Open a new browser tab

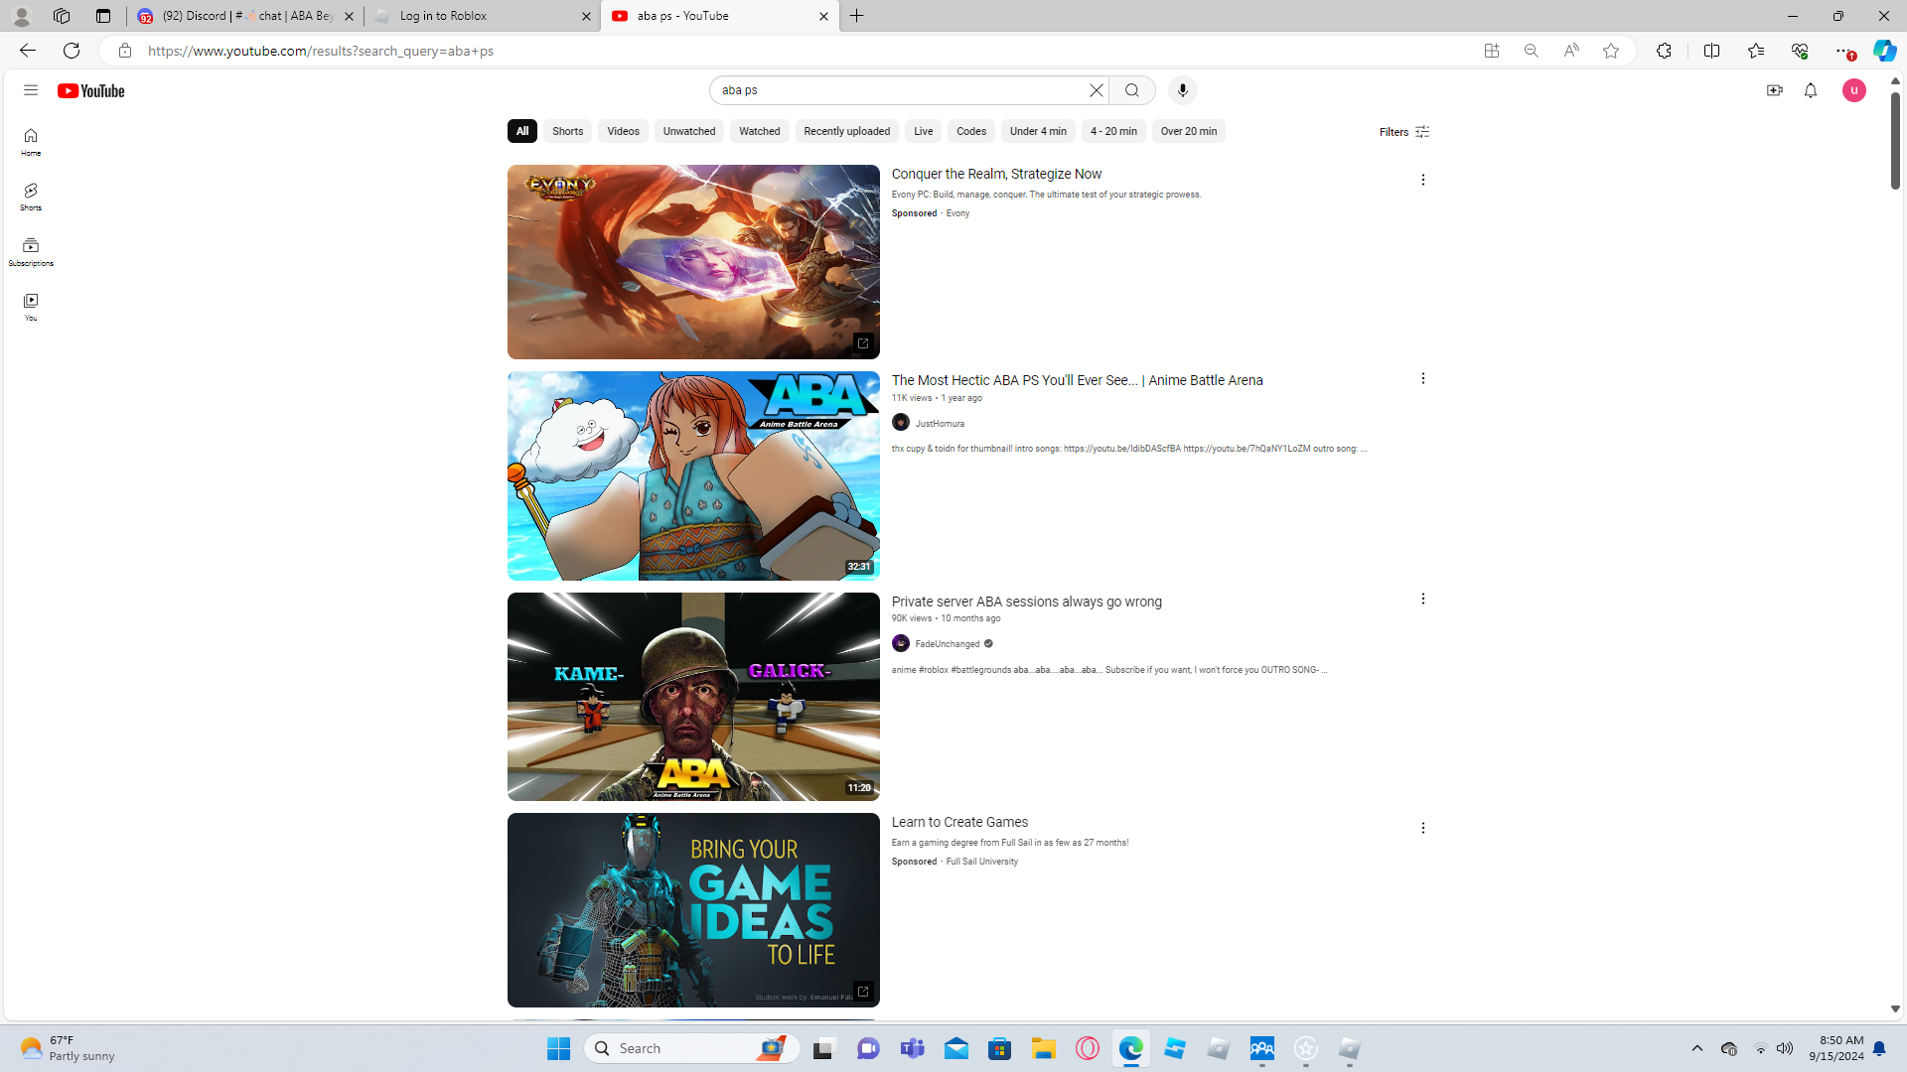pyautogui.click(x=857, y=16)
